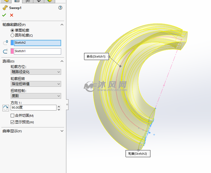Viewport: 211px width, 173px height.
Task: Click the panel collapse handle on divider
Action: pyautogui.click(x=67, y=105)
